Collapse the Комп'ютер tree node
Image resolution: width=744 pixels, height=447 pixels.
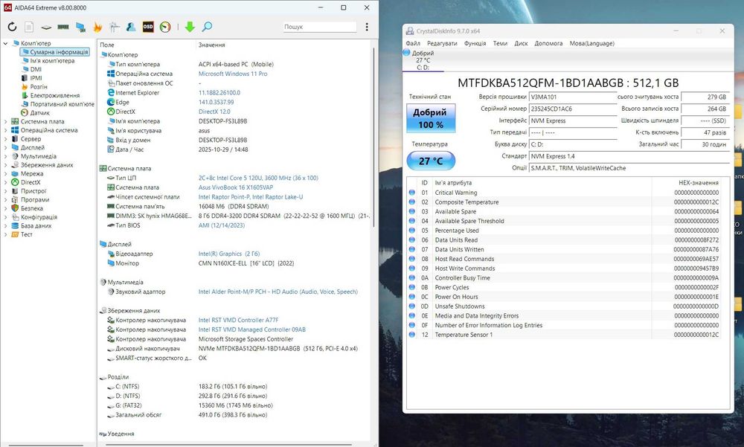5,43
